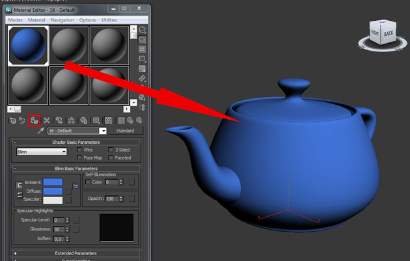Click the Make Material Copy icon
Viewport: 410px width, 261px height.
click(x=59, y=120)
